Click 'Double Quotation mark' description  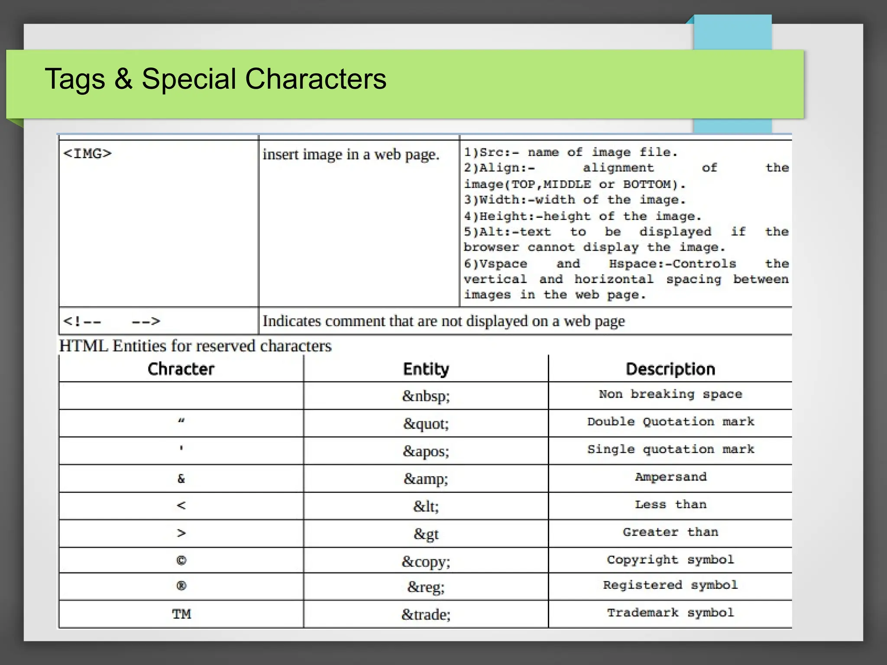[x=670, y=422]
